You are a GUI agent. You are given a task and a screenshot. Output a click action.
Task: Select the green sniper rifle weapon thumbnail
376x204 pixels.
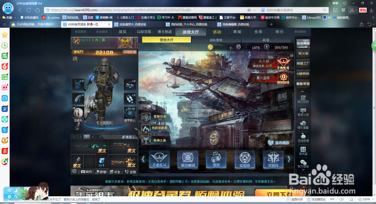pyautogui.click(x=89, y=147)
